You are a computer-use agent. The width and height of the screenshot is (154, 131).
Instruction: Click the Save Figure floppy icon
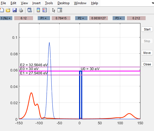(x=15, y=10)
